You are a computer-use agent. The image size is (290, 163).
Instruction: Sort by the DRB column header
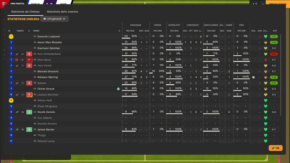(229, 31)
